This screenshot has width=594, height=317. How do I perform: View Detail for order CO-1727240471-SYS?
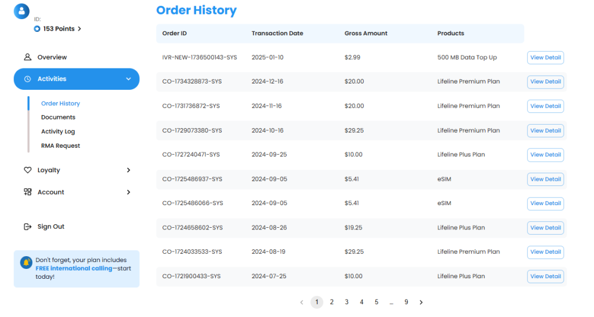pos(545,155)
